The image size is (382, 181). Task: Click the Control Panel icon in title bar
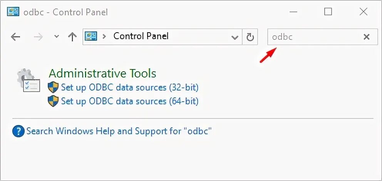coord(13,12)
